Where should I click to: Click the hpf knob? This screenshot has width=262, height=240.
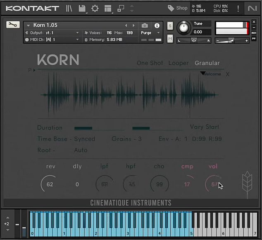coord(132,184)
